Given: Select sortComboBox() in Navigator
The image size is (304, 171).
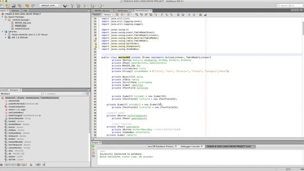Looking at the screenshot, I should coord(16,113).
